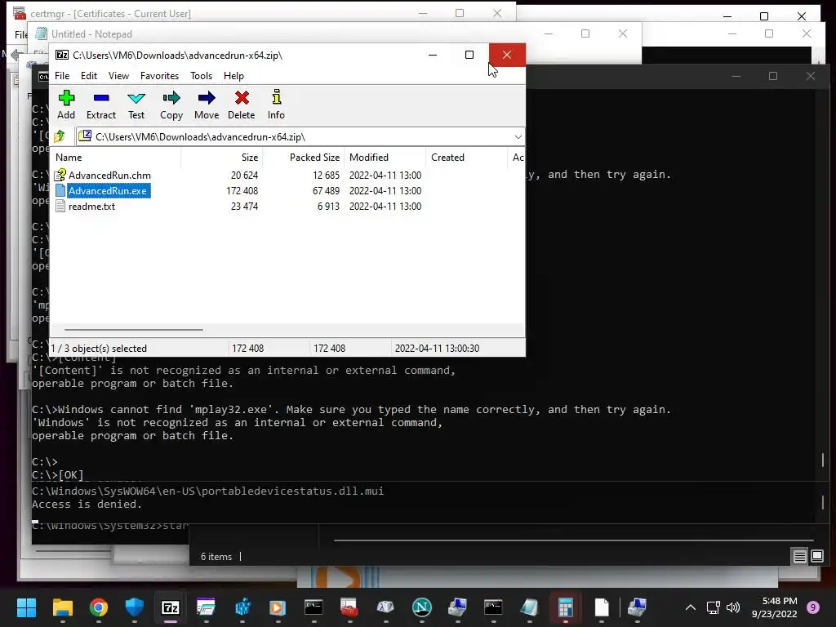Click the archive path address field

[295, 137]
